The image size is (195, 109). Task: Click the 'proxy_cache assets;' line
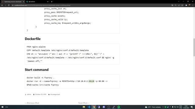[x=55, y=16]
